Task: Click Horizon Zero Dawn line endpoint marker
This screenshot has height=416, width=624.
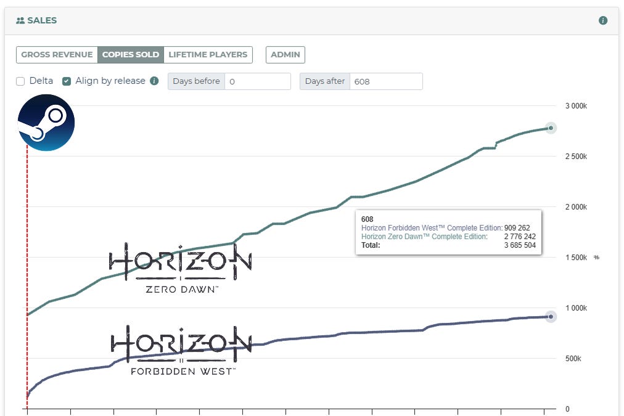Action: [551, 128]
